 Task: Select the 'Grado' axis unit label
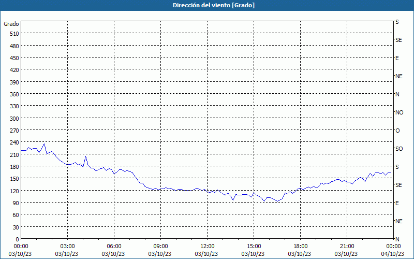click(x=11, y=24)
